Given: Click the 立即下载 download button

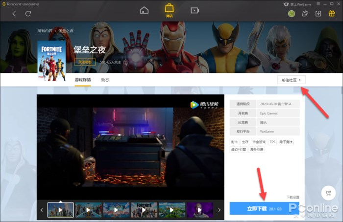Looking at the screenshot, I should point(264,208).
